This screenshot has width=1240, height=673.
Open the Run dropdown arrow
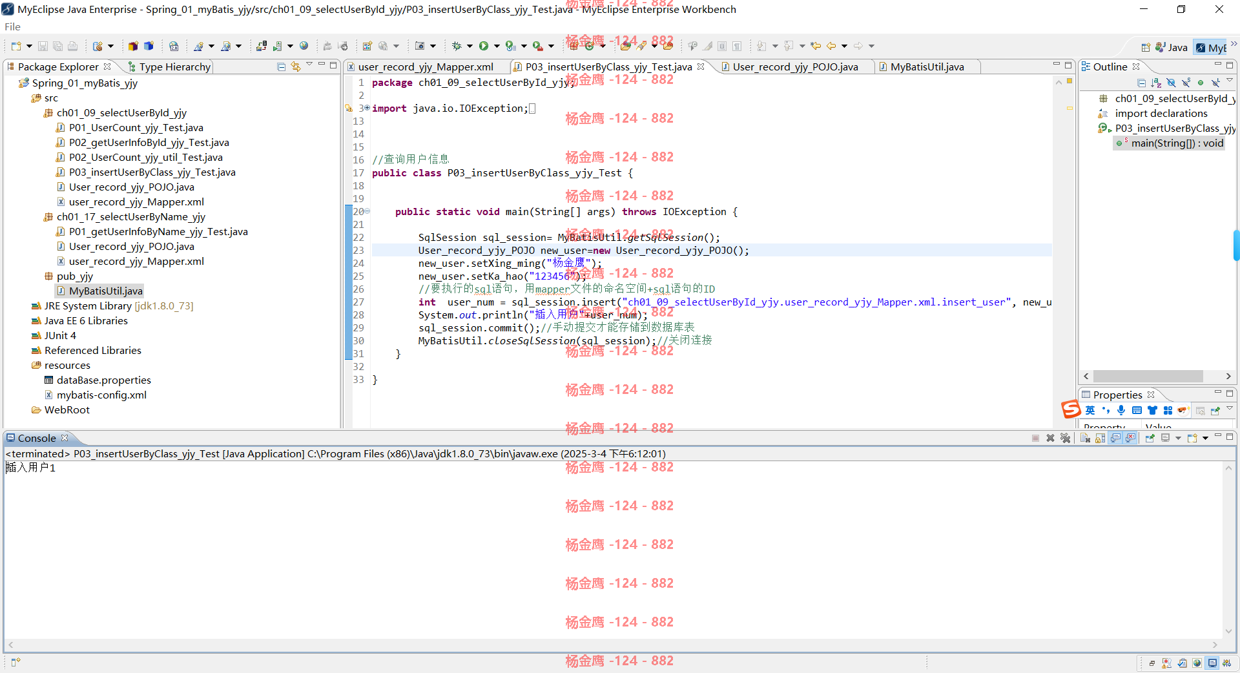click(x=497, y=46)
